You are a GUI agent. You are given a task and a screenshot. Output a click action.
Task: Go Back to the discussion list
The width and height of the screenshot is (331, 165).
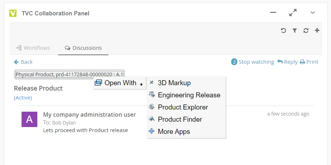point(23,62)
